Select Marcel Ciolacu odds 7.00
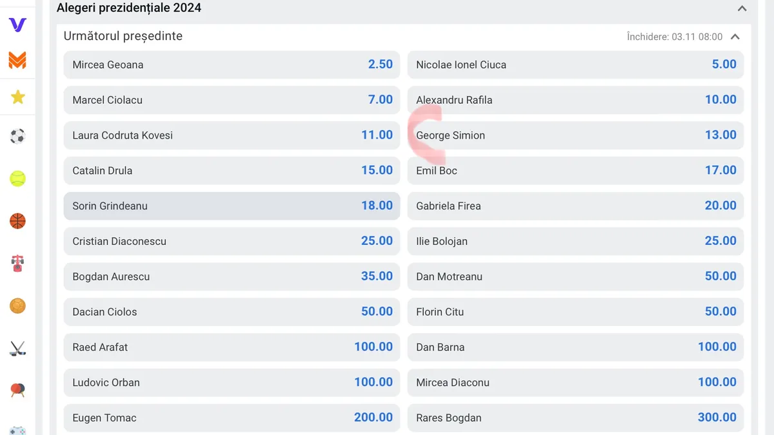The height and width of the screenshot is (435, 774). [232, 100]
